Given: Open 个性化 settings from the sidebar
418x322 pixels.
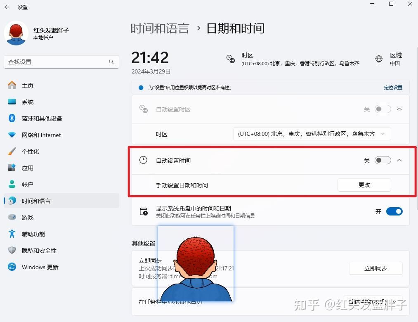Looking at the screenshot, I should coord(27,152).
